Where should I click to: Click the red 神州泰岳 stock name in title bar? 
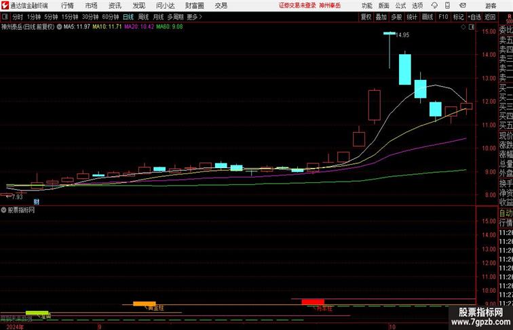tap(330, 5)
